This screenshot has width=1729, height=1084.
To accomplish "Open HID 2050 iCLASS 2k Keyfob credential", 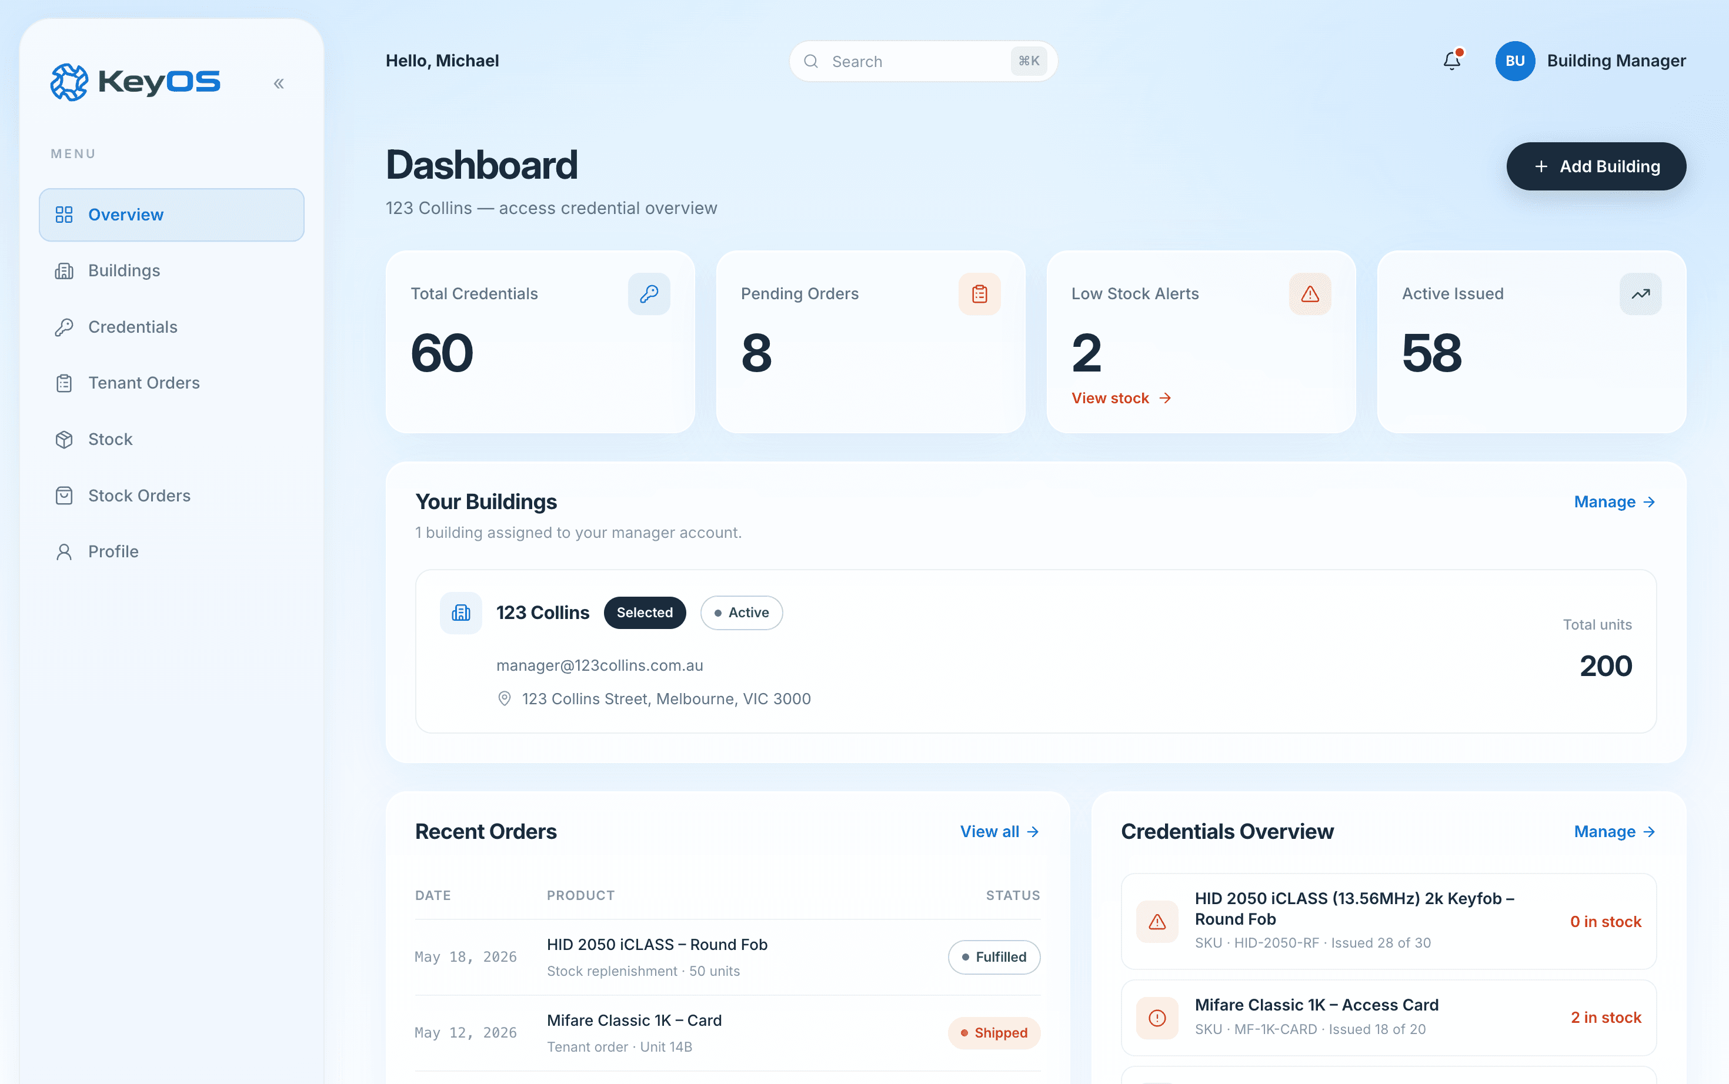I will point(1388,921).
